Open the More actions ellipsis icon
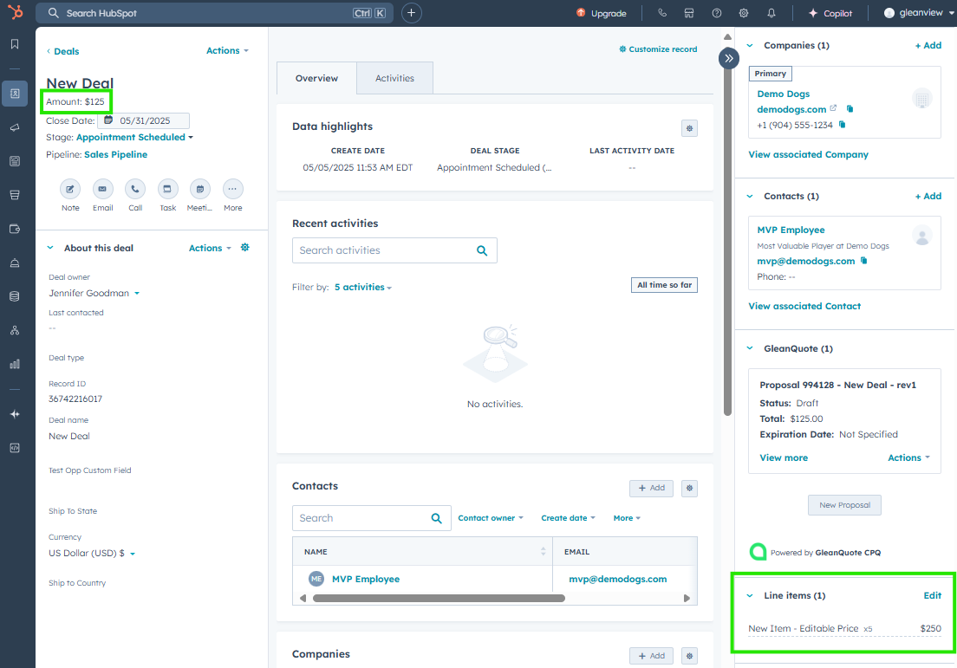 point(232,189)
